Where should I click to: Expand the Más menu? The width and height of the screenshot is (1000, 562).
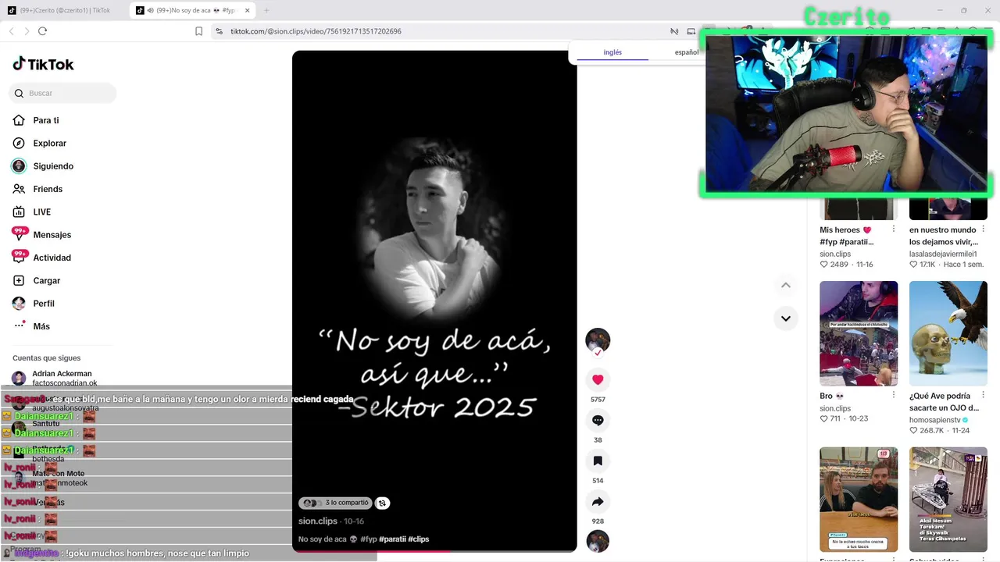(41, 326)
